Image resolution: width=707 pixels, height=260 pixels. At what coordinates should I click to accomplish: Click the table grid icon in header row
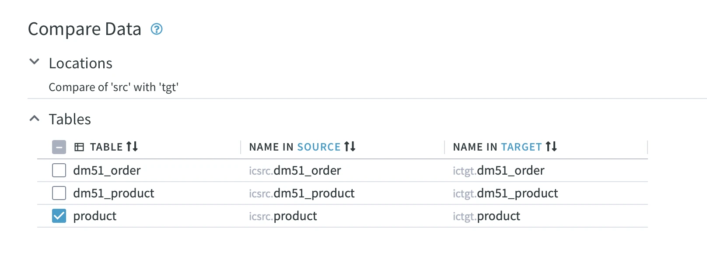tap(79, 147)
